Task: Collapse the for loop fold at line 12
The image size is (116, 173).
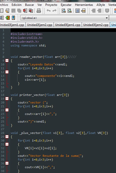Action: (7, 72)
